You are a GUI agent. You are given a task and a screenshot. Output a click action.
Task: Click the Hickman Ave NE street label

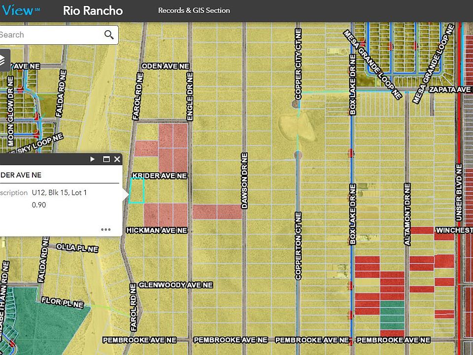pyautogui.click(x=157, y=230)
